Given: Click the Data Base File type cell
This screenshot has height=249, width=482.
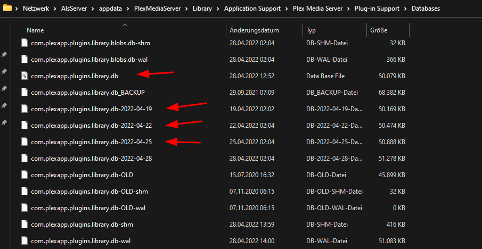Looking at the screenshot, I should coord(325,76).
